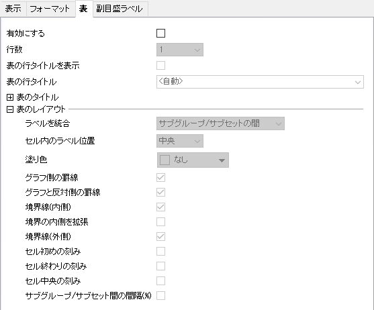Screen dimensions: 374x310
Task: Switch to the フォーマット tab
Action: [x=50, y=9]
